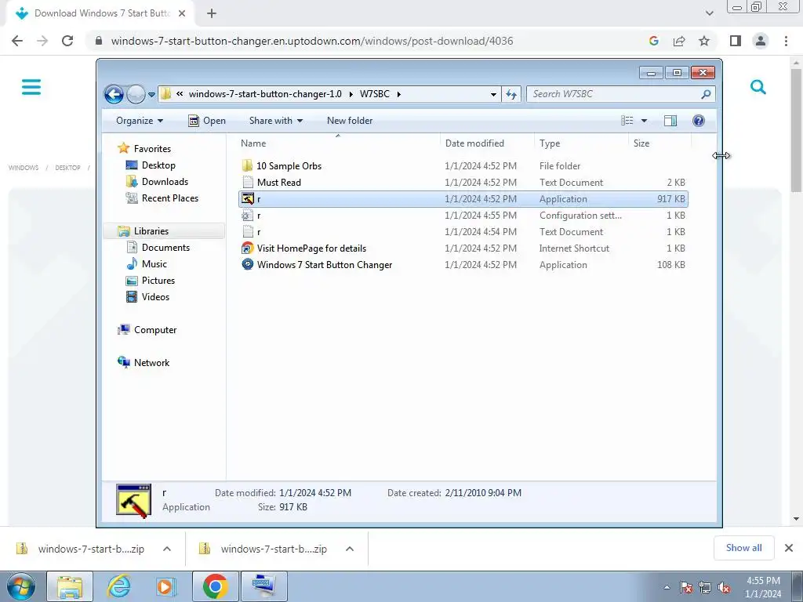Open the Uptodown hamburger menu
Screen dimensions: 803x602
tap(31, 87)
